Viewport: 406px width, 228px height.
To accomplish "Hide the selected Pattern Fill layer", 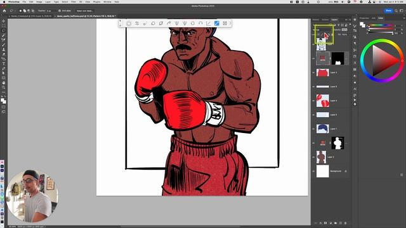I will (313, 58).
